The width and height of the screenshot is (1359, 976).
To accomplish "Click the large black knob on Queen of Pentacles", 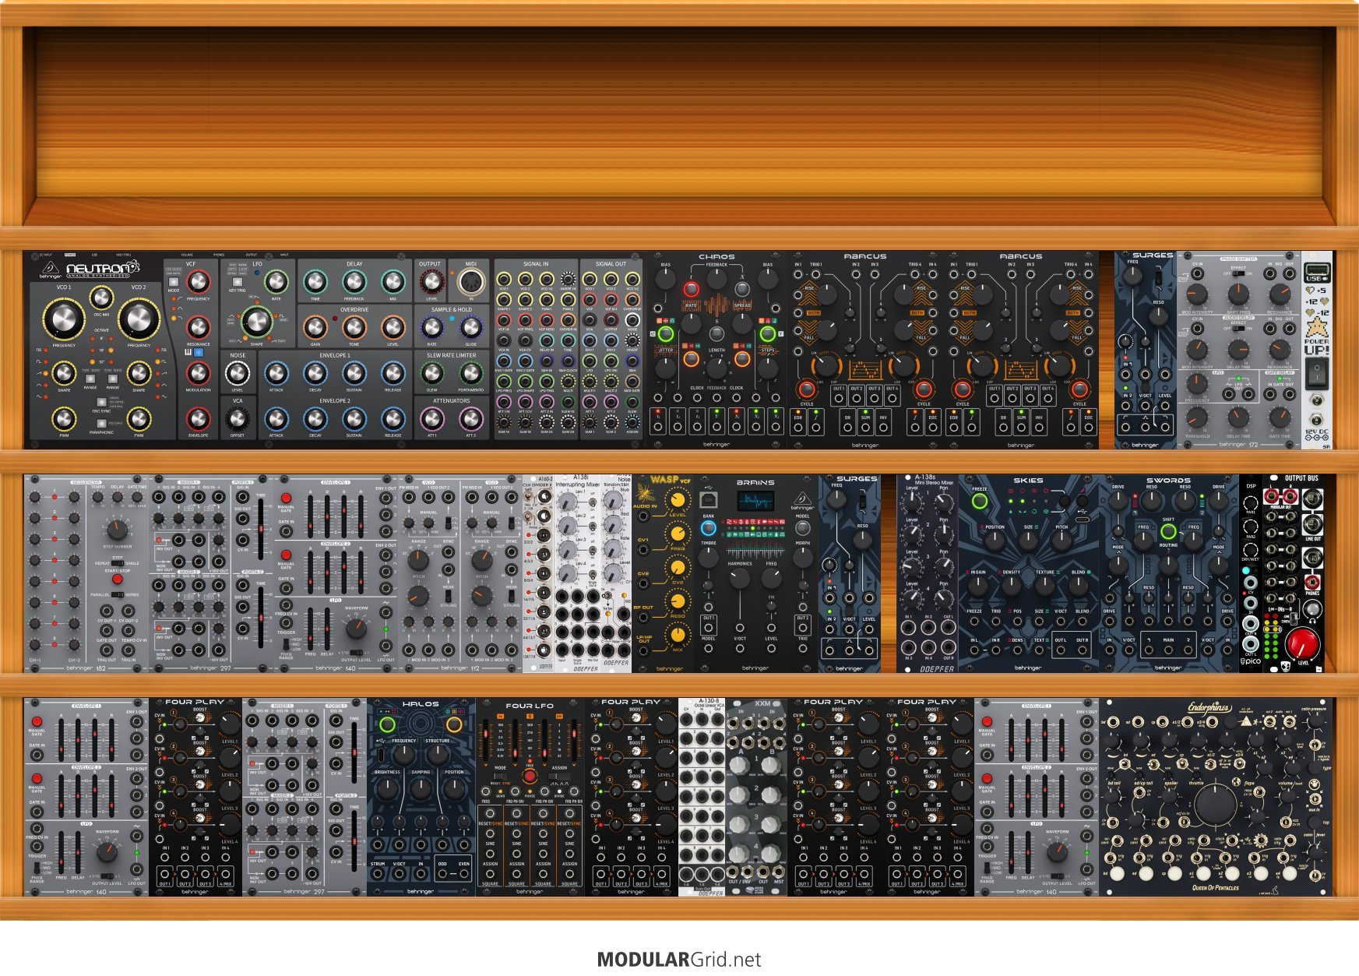I will (x=1214, y=805).
